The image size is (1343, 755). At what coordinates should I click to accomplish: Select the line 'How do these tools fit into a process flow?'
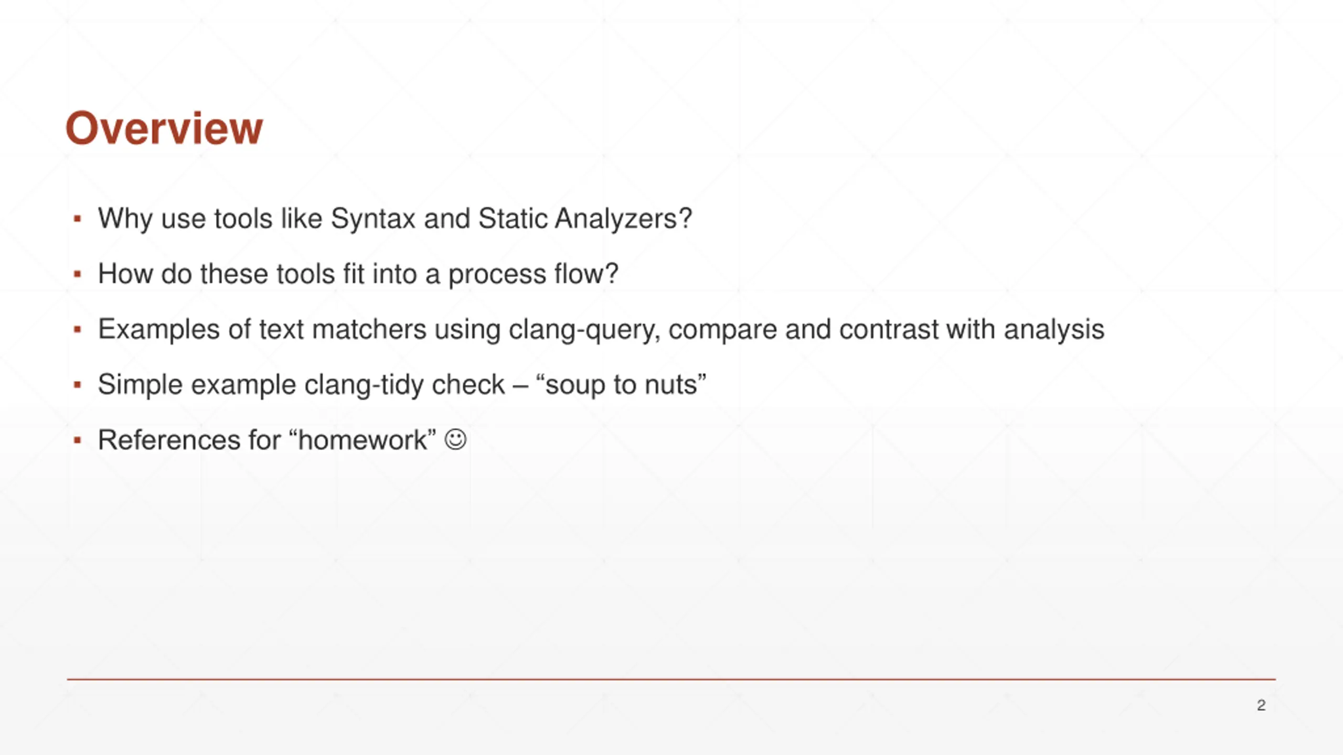point(358,275)
